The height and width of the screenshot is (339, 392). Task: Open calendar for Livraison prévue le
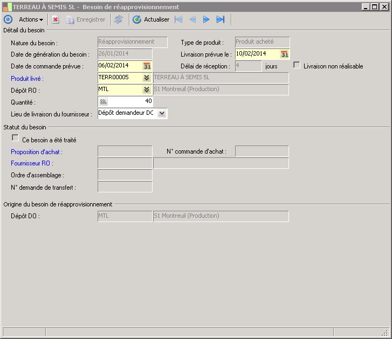[285, 54]
